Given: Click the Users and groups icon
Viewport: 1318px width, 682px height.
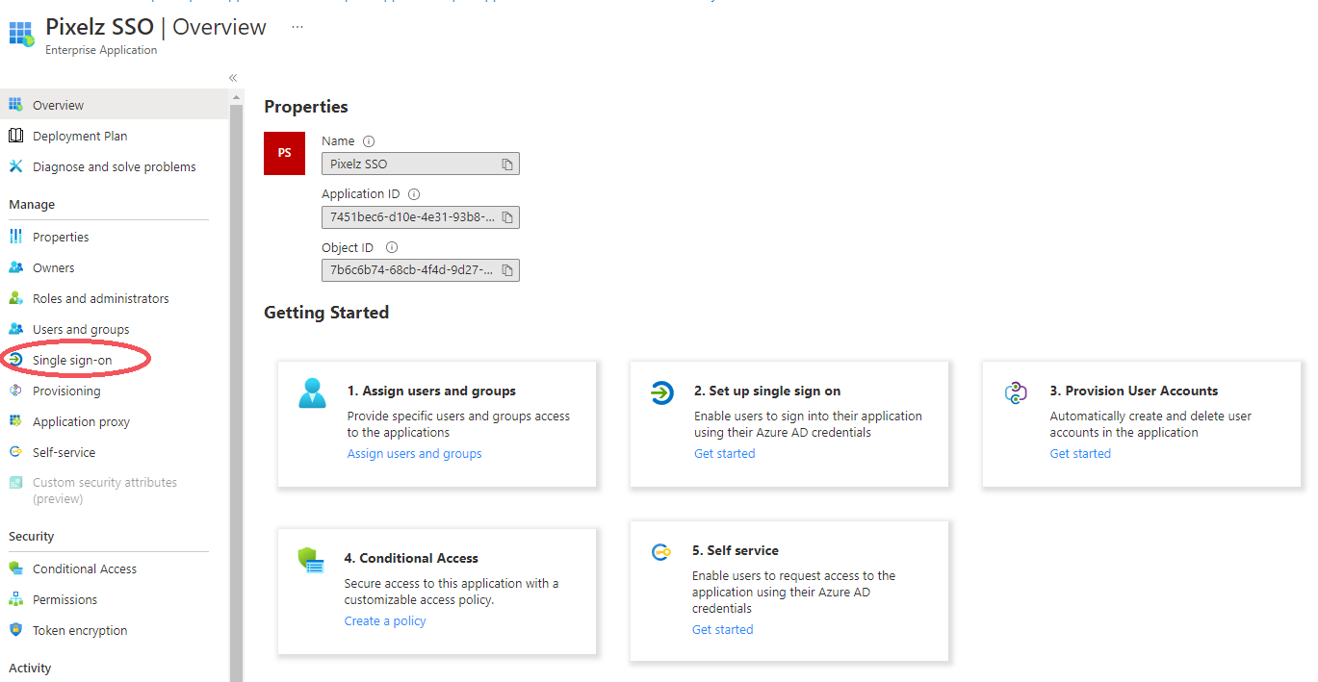Looking at the screenshot, I should (15, 329).
